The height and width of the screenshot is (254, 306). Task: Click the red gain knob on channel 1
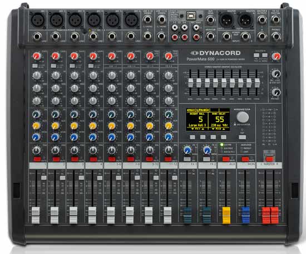point(37,56)
